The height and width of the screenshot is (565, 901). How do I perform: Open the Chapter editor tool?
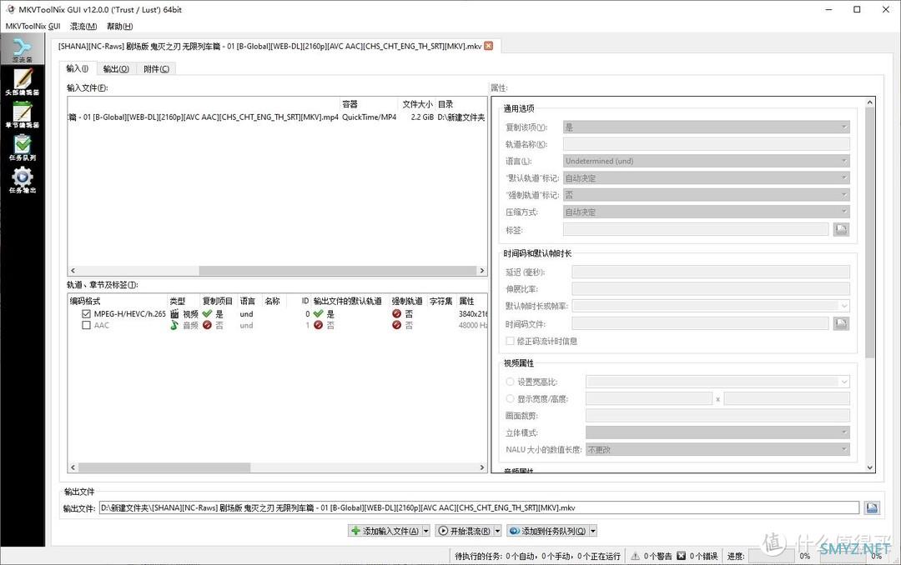coord(23,114)
